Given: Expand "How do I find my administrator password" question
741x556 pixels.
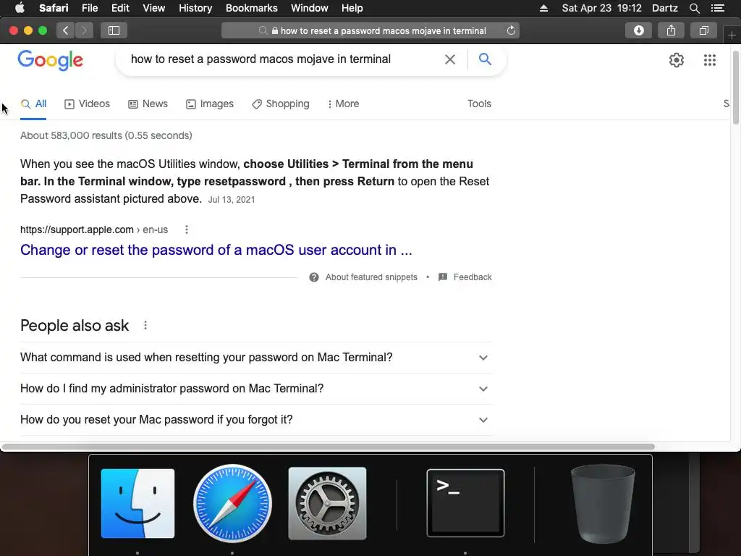Looking at the screenshot, I should (x=256, y=389).
